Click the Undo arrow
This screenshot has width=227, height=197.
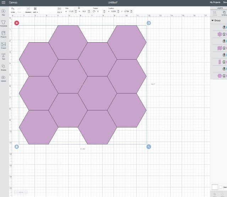pos(13,9)
